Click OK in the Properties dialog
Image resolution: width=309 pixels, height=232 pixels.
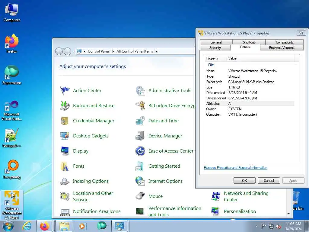[244, 181]
